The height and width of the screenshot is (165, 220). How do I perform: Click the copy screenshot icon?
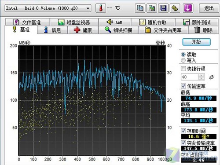click(152, 8)
